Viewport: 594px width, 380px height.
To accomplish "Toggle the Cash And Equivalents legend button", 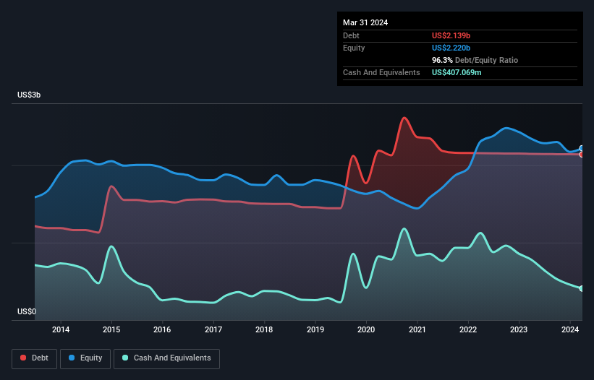I will point(166,358).
